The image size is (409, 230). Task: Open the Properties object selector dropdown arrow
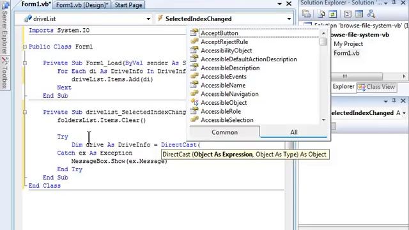coord(404,113)
